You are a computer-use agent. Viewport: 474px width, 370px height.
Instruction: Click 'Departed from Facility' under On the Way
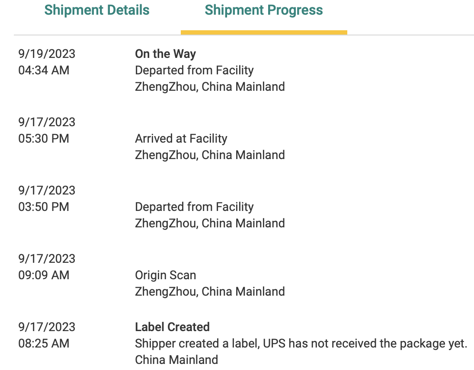tap(194, 70)
